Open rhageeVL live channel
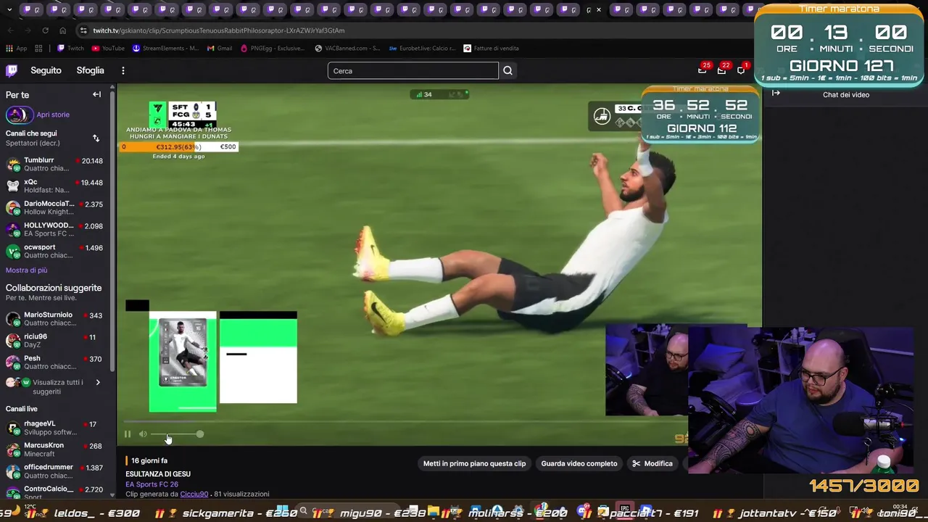Viewport: 928px width, 522px height. point(54,428)
